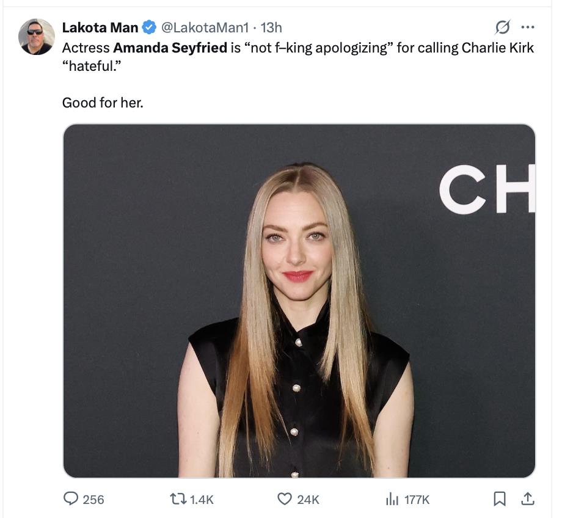The height and width of the screenshot is (518, 573).
Task: Click the 1.4K reposts count
Action: click(202, 500)
